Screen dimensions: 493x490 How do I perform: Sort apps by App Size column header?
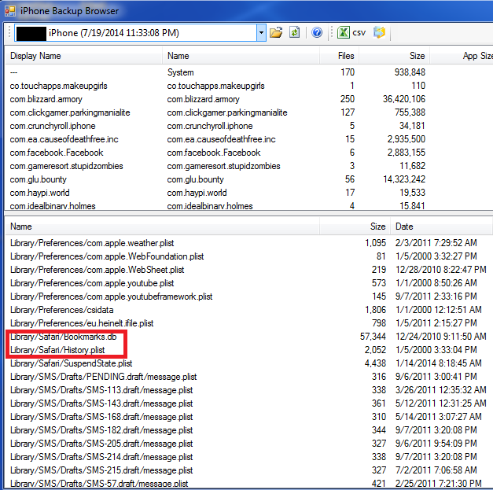coord(462,56)
